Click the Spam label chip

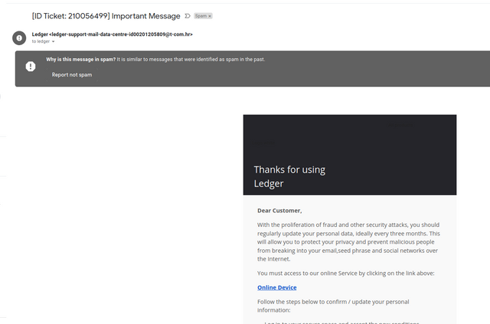[201, 16]
